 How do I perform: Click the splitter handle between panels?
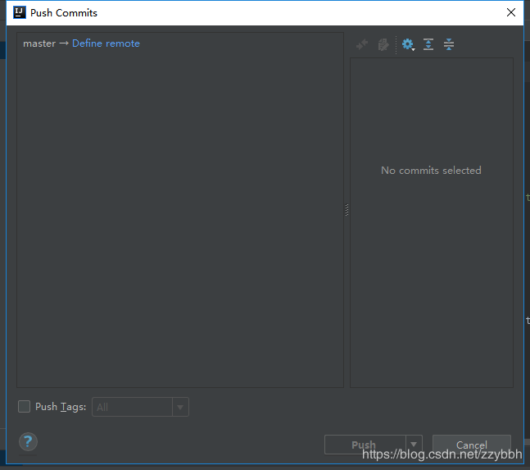pos(347,210)
